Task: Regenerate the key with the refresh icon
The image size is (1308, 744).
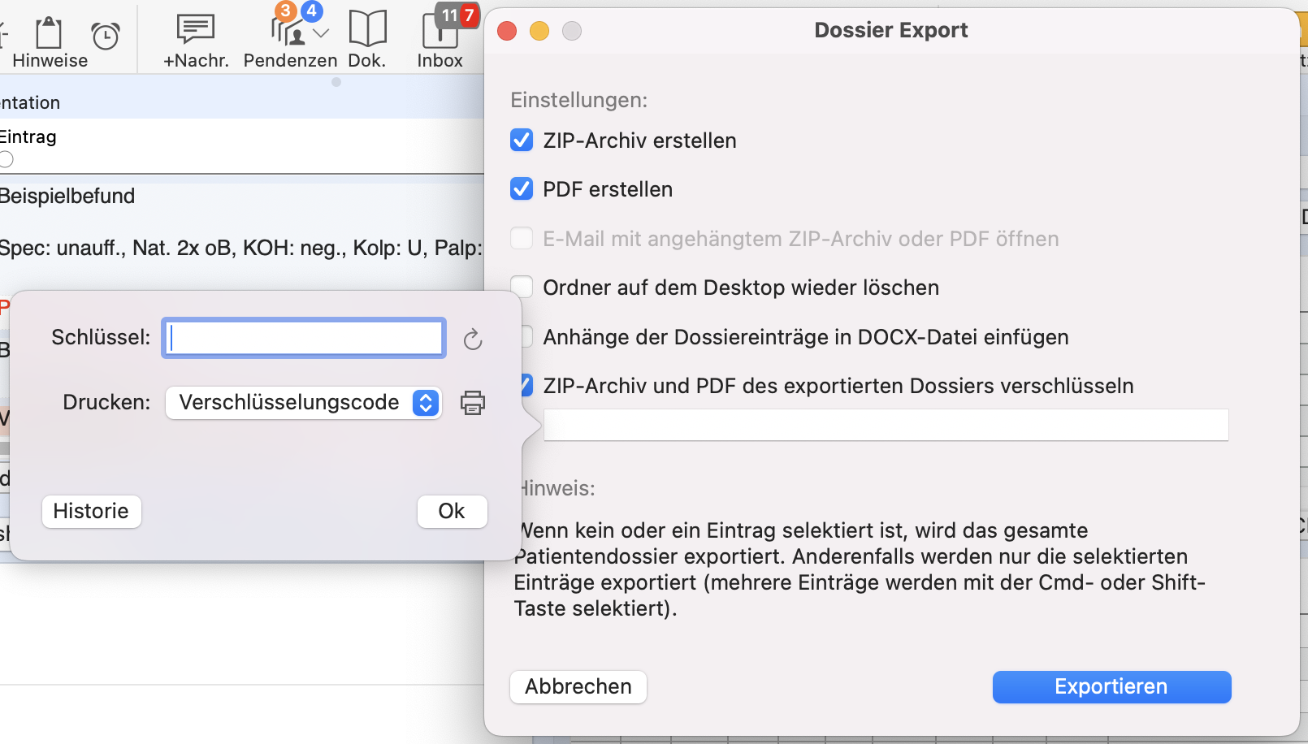Action: click(473, 339)
